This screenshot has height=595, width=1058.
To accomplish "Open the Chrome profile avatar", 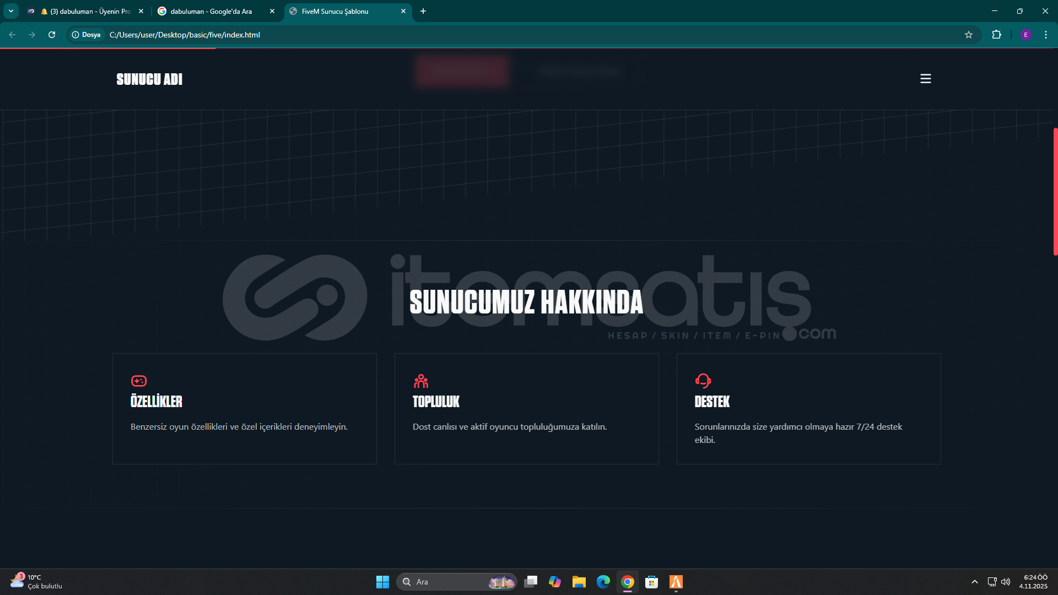I will point(1025,35).
